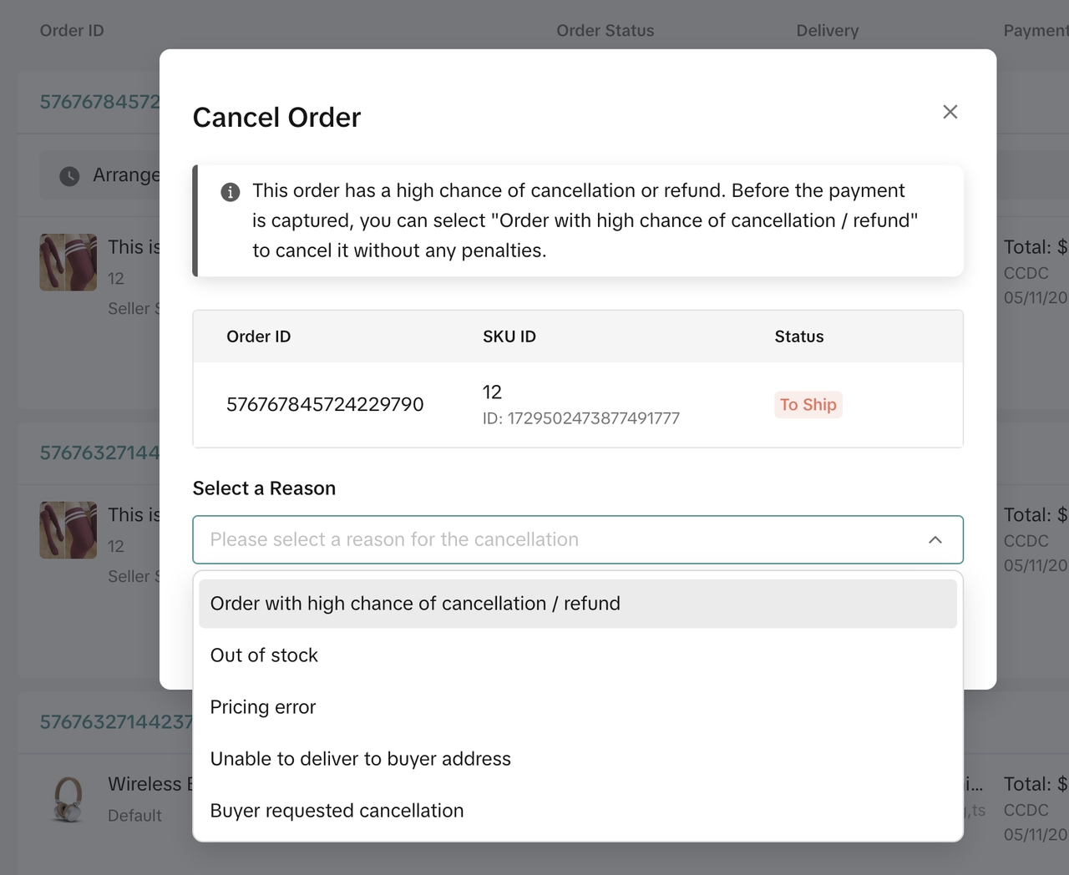Open the first order ID link in the background list
The width and height of the screenshot is (1069, 875).
tap(99, 102)
